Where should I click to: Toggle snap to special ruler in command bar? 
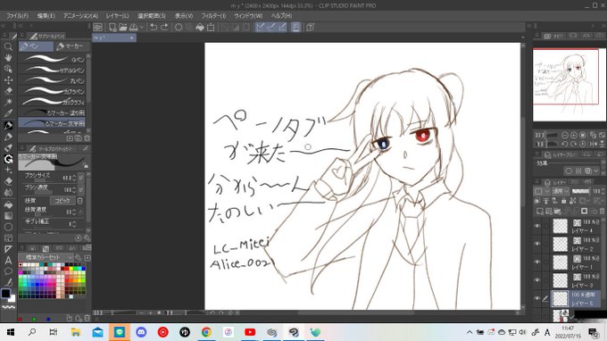click(x=271, y=27)
